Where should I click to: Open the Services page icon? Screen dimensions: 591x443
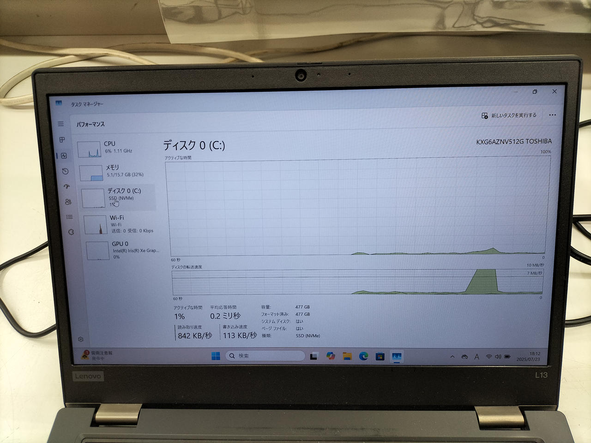tap(71, 232)
